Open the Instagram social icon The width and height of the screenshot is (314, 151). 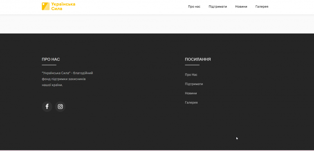click(60, 107)
